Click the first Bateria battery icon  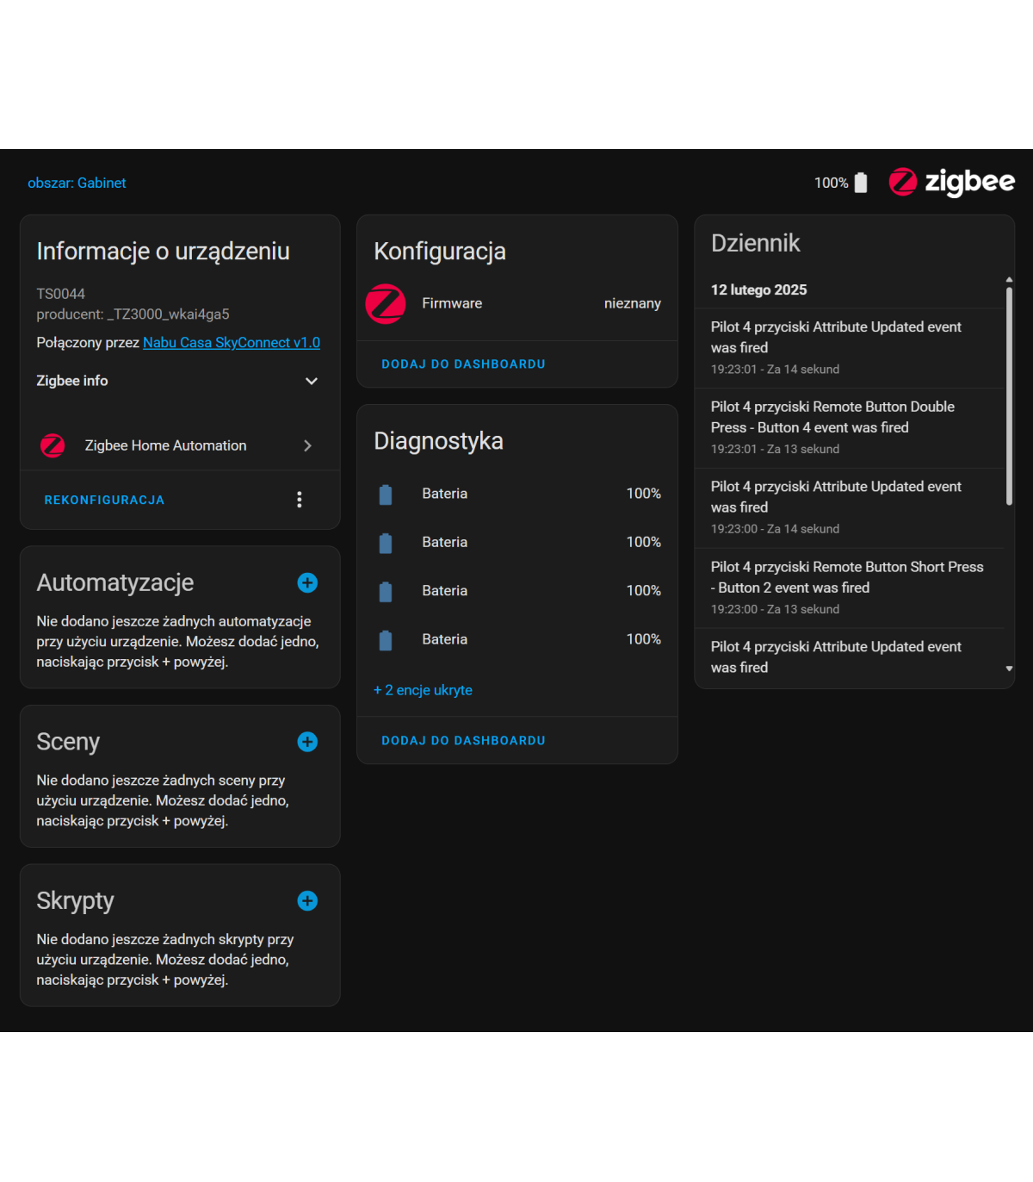(x=386, y=495)
